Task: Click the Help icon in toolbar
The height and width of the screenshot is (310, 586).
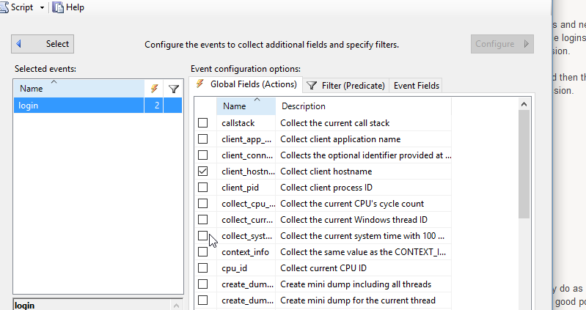Action: click(58, 7)
